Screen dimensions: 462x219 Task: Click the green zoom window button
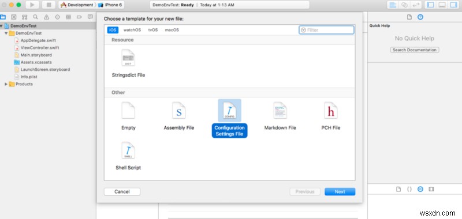pyautogui.click(x=18, y=5)
